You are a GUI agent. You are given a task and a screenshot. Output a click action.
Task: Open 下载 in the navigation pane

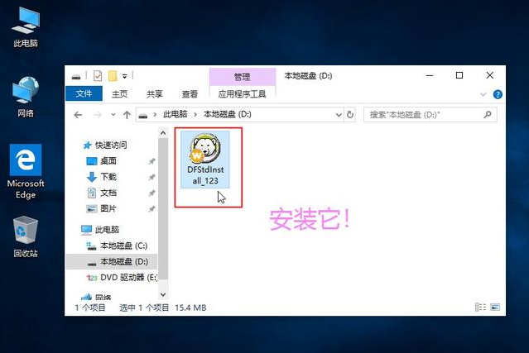[x=102, y=177]
